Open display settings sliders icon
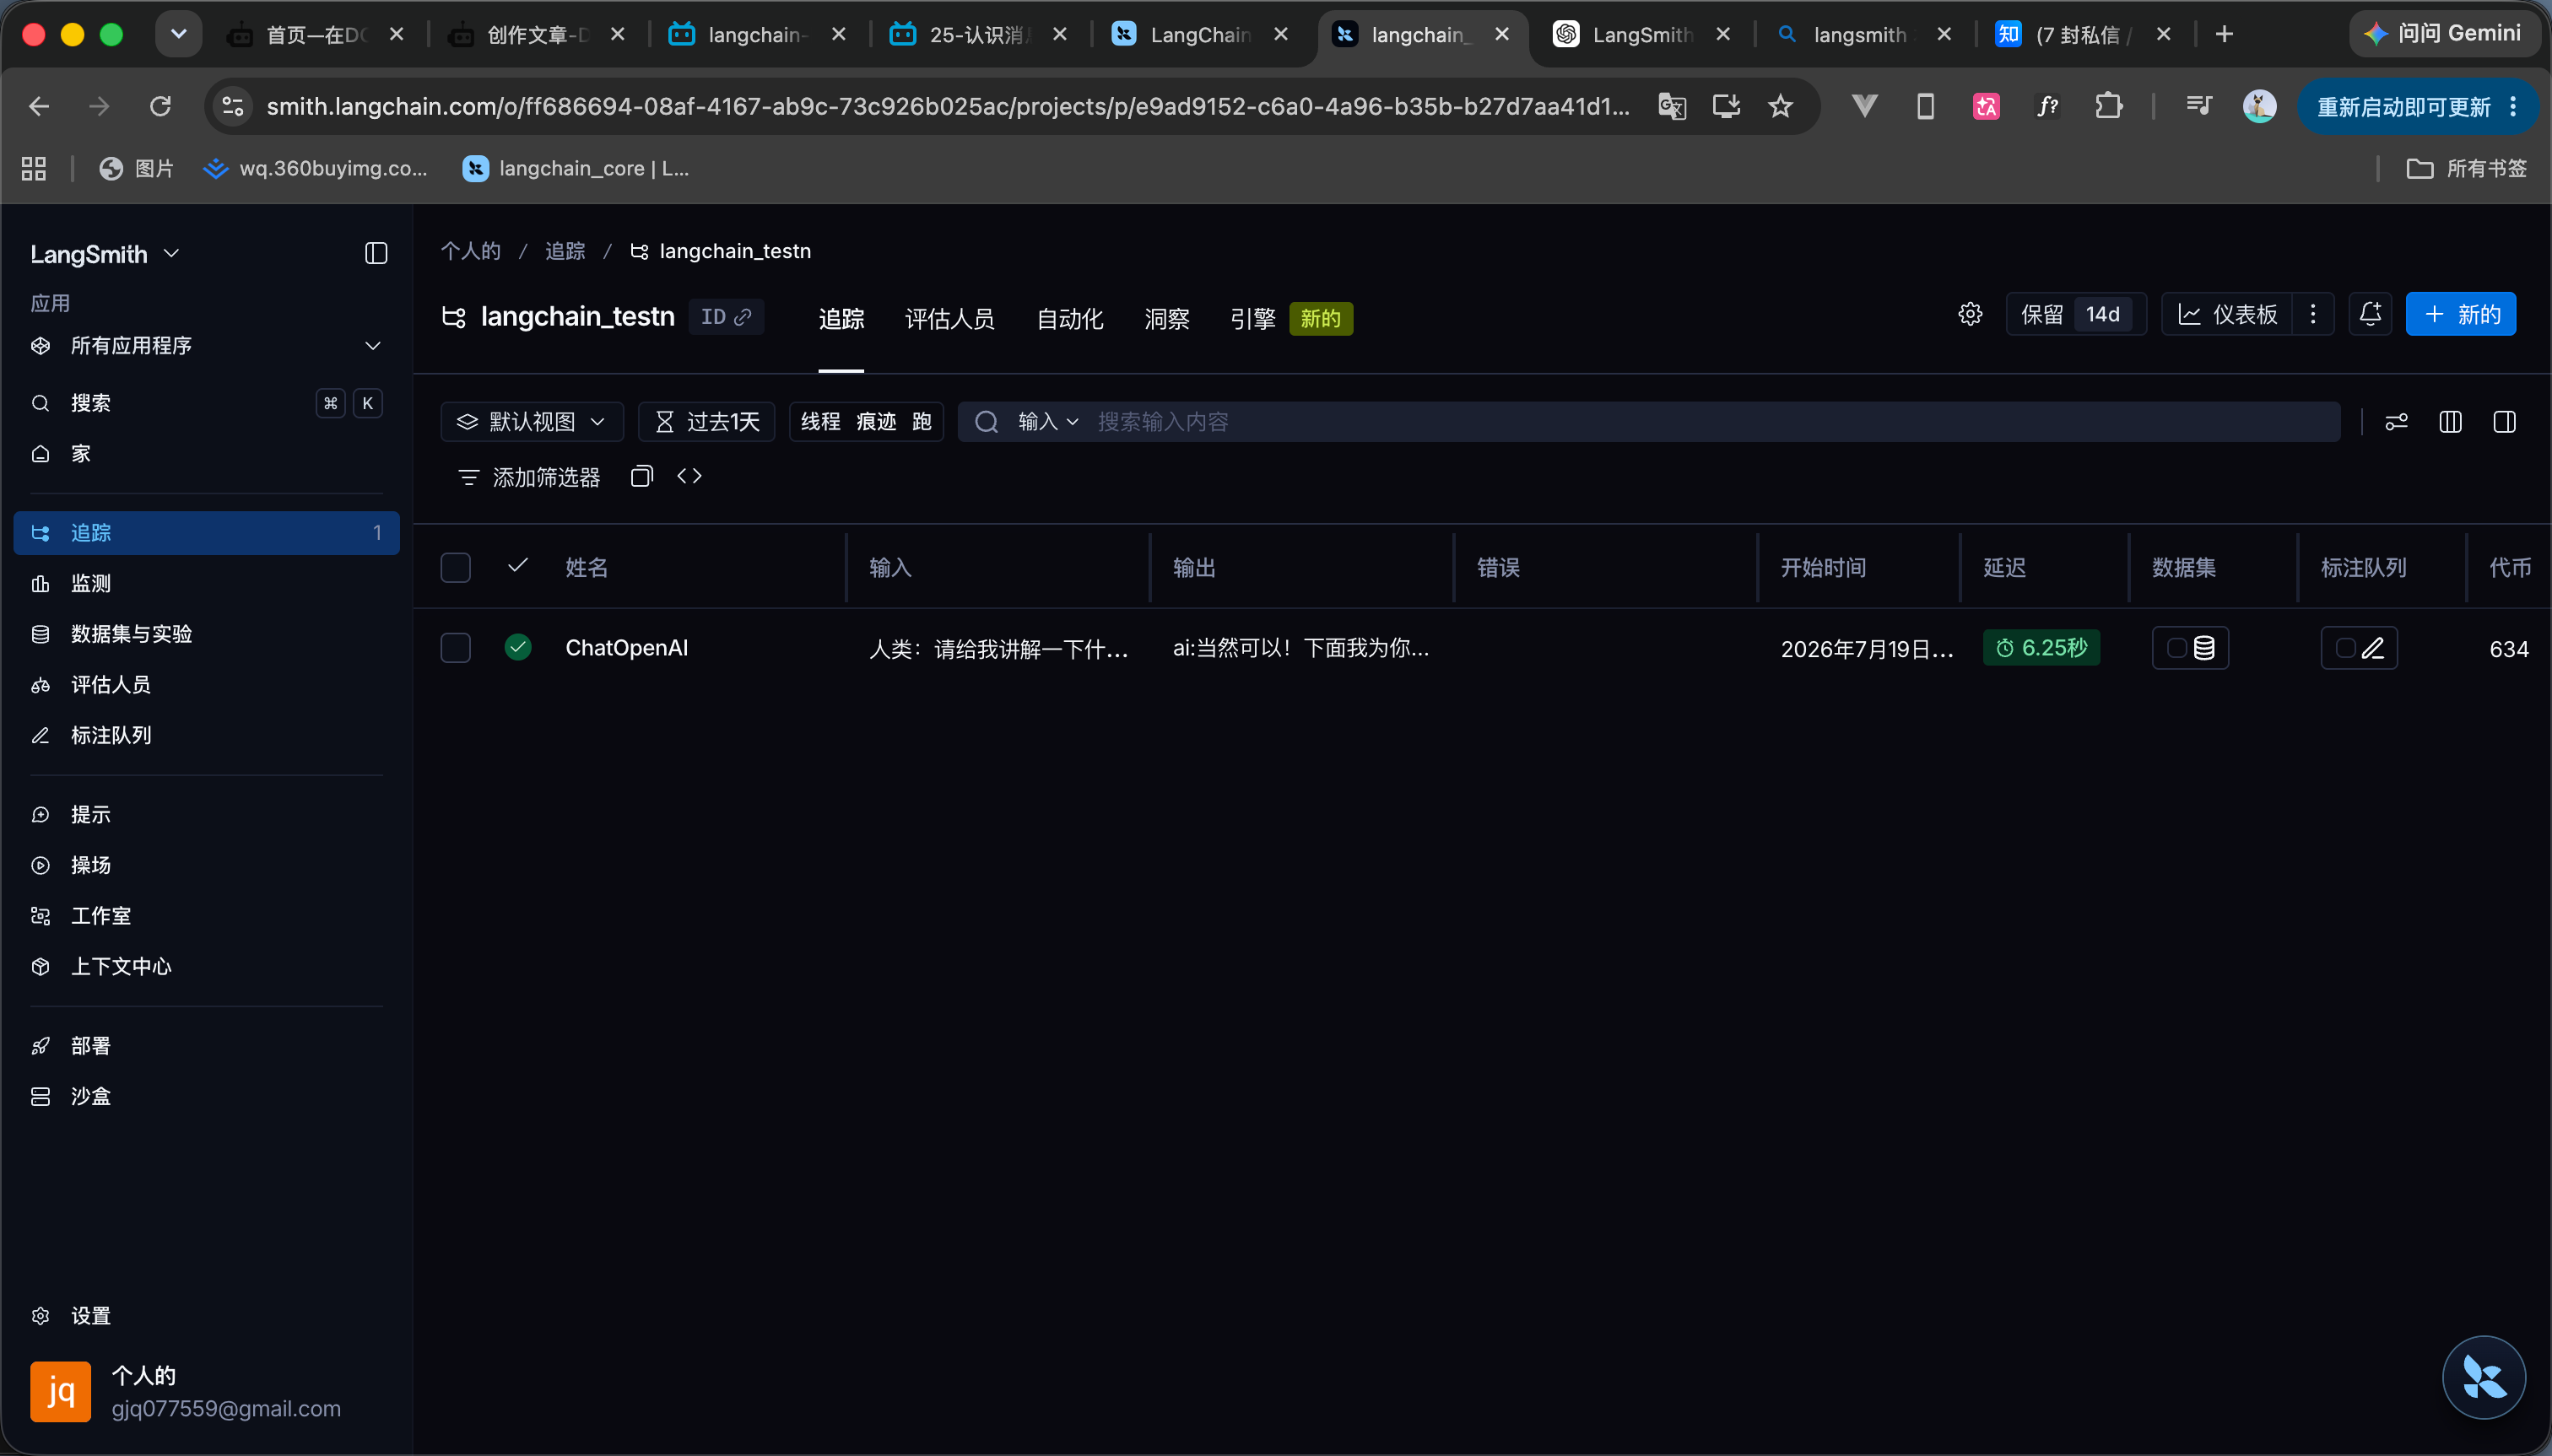 pos(2396,422)
